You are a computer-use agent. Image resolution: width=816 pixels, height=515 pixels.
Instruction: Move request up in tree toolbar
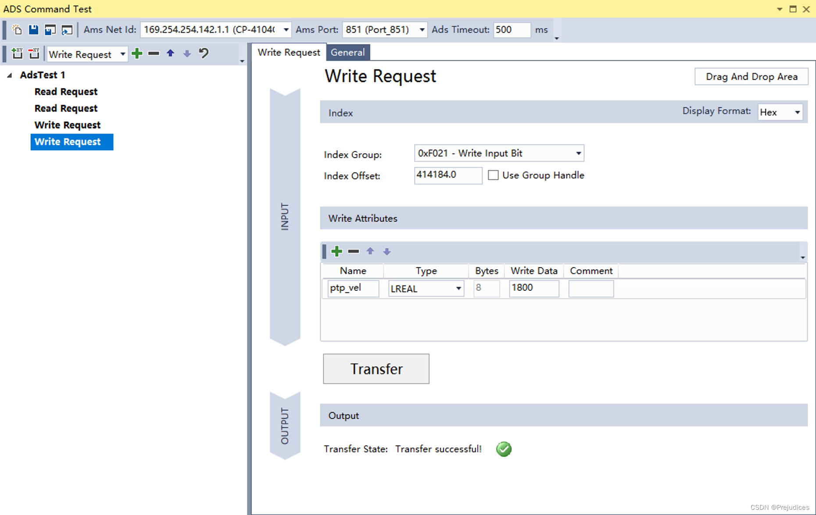coord(170,53)
